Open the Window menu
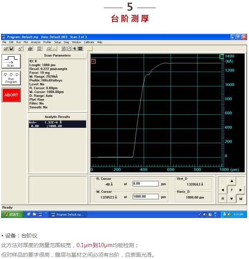249x259 pixels. coord(76,42)
